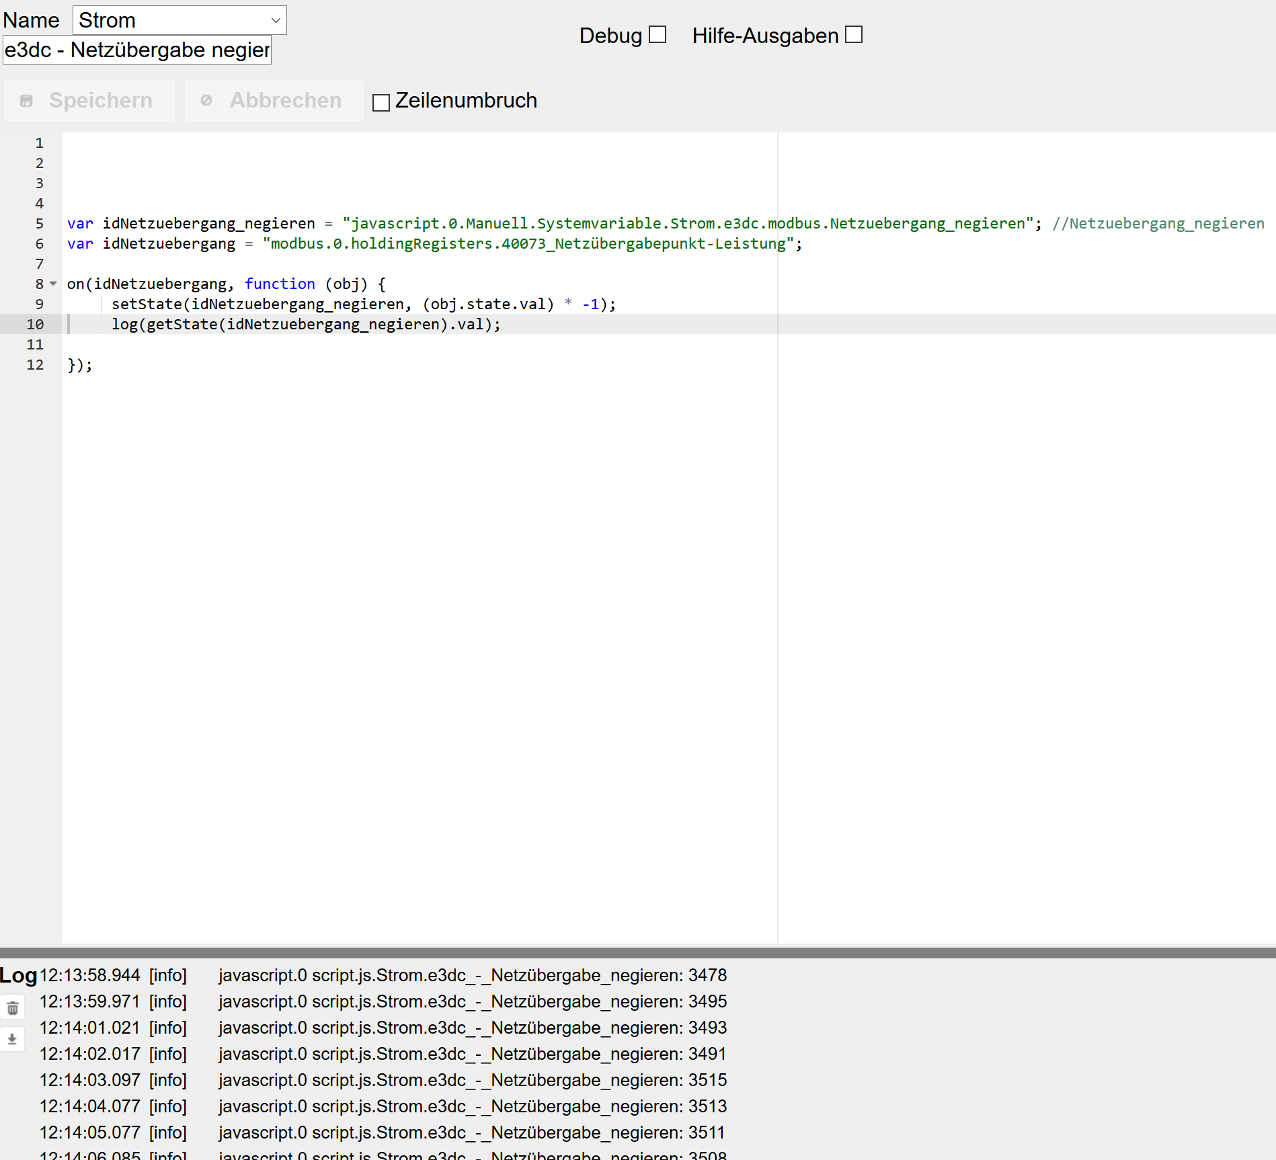This screenshot has width=1276, height=1160.
Task: Click the Log panel label
Action: pyautogui.click(x=18, y=975)
